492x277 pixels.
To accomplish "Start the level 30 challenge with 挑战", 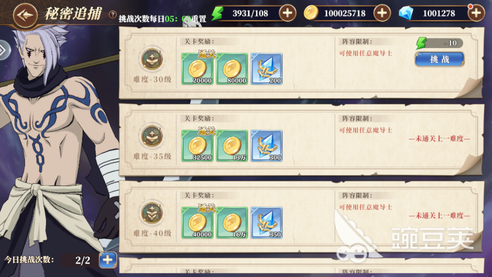I will click(x=439, y=59).
